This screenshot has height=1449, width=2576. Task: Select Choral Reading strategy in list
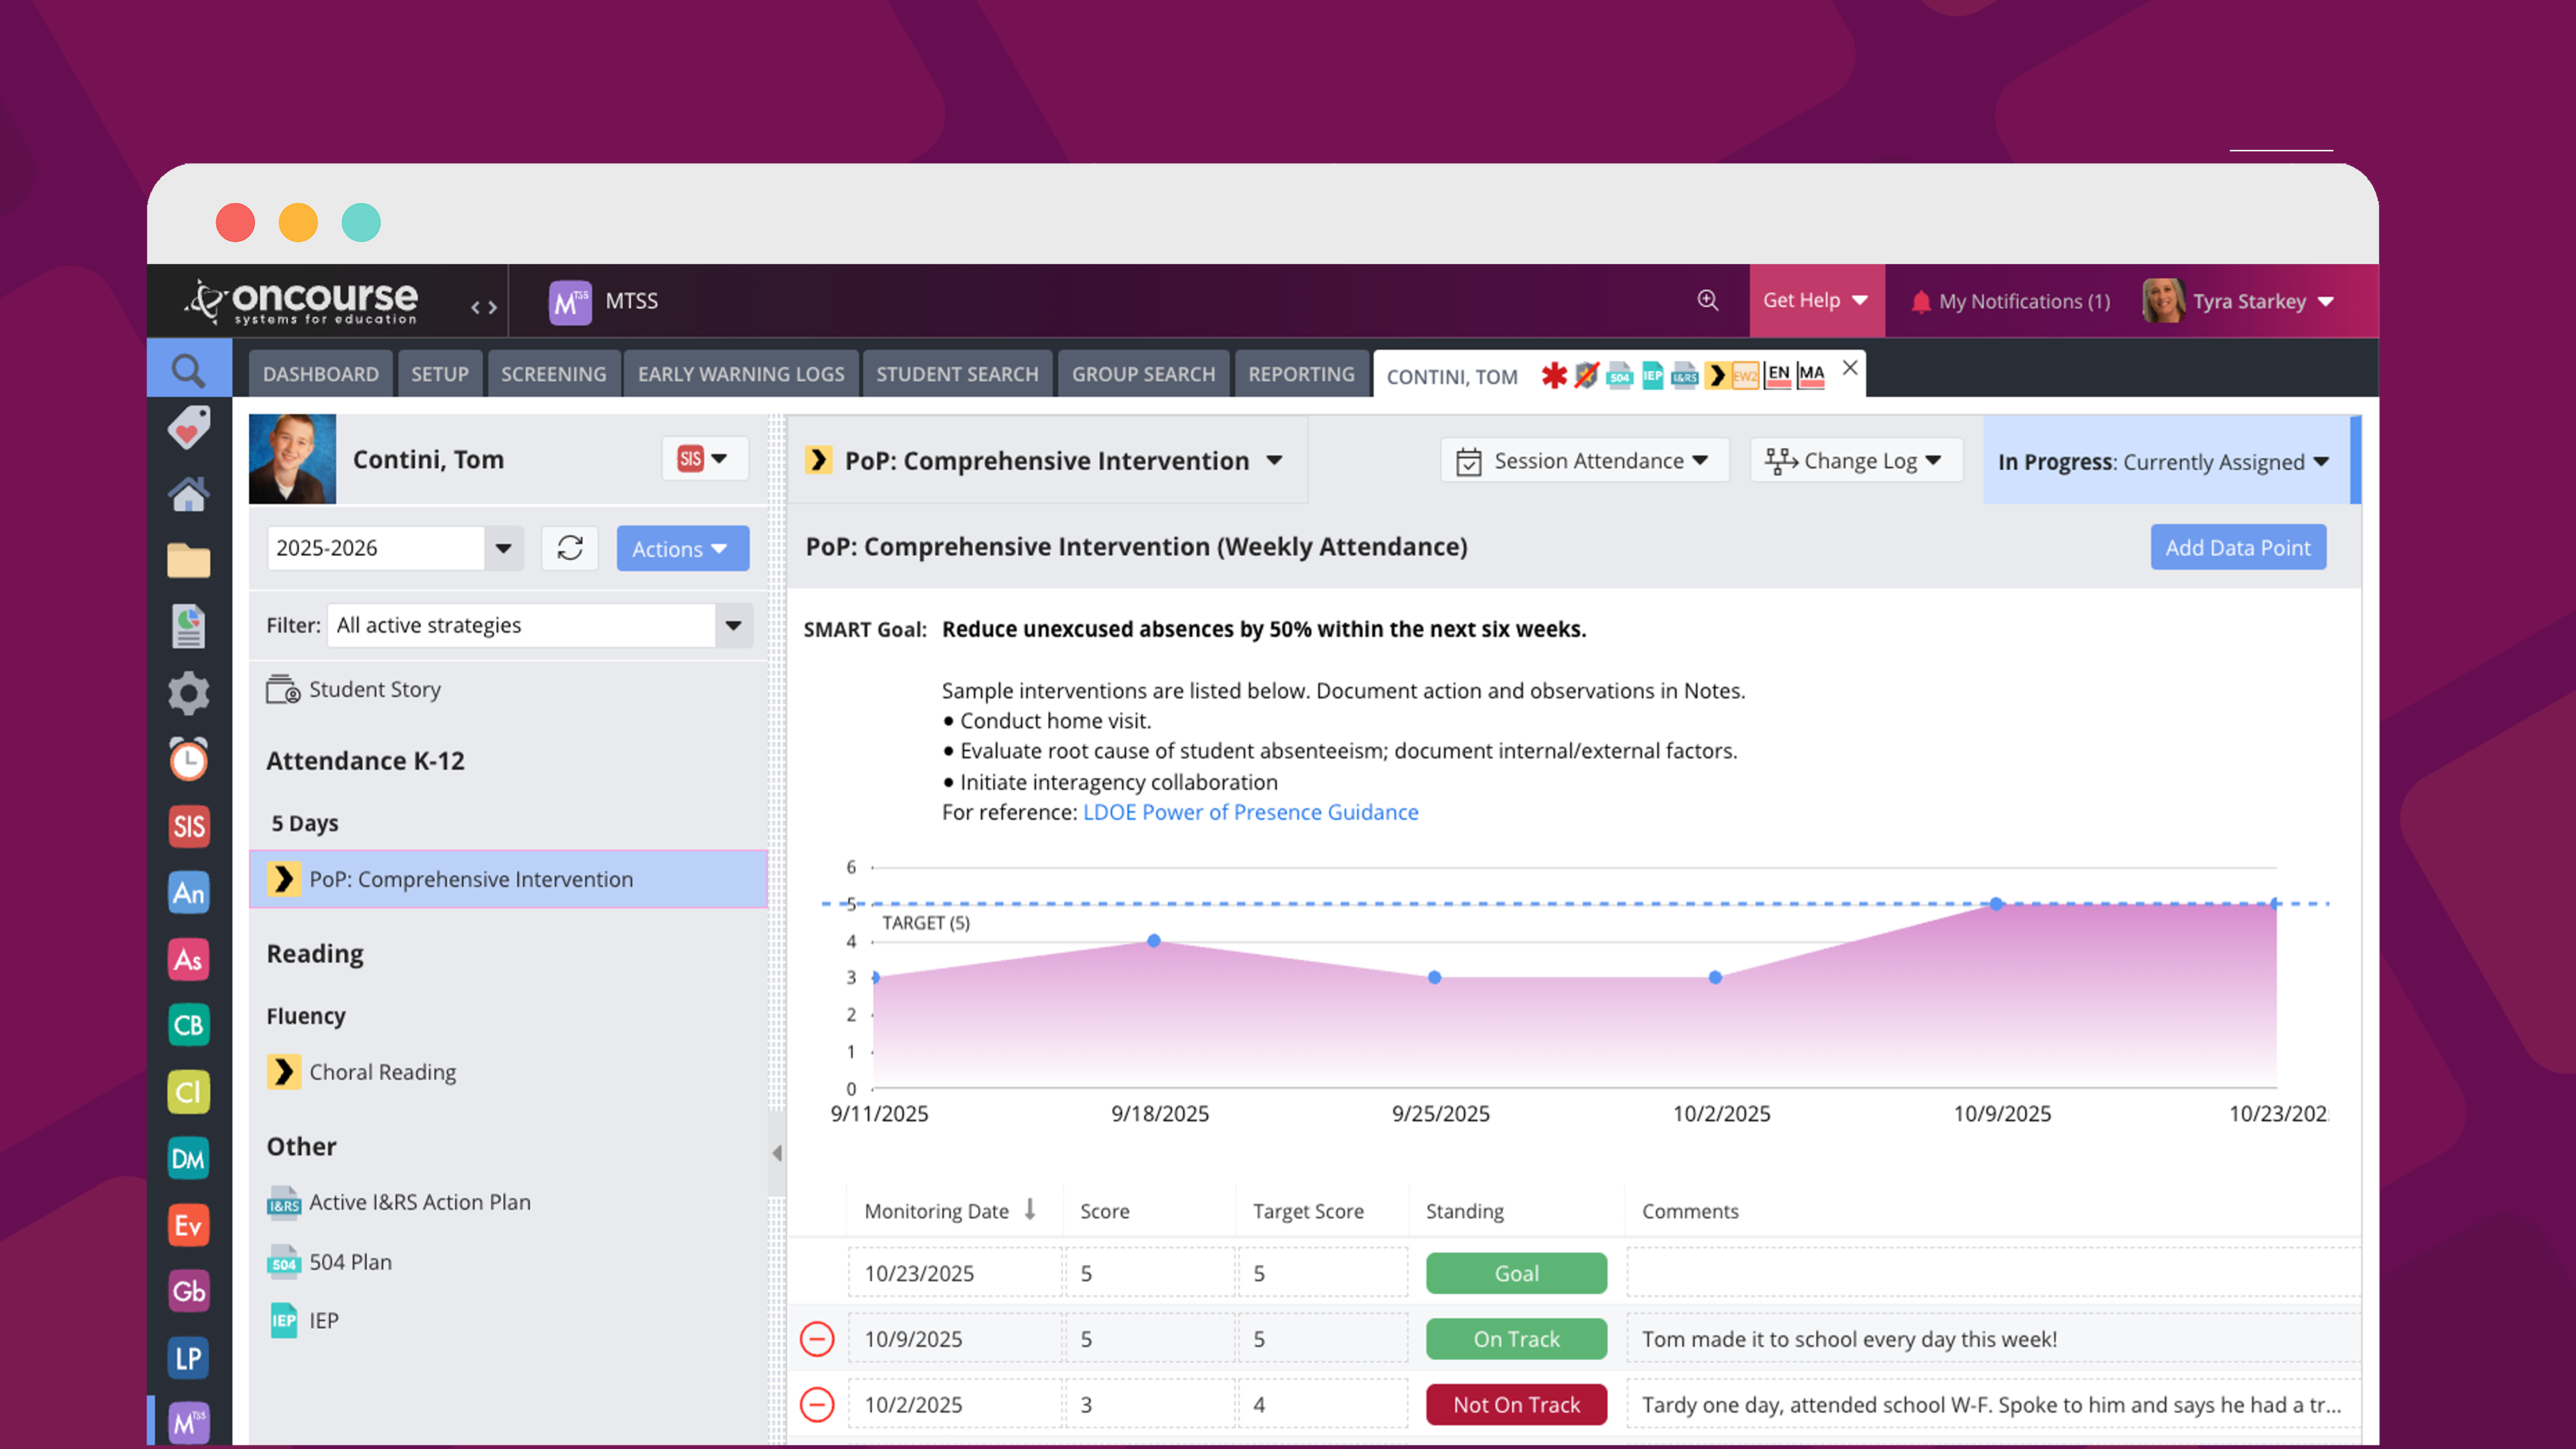[x=382, y=1072]
